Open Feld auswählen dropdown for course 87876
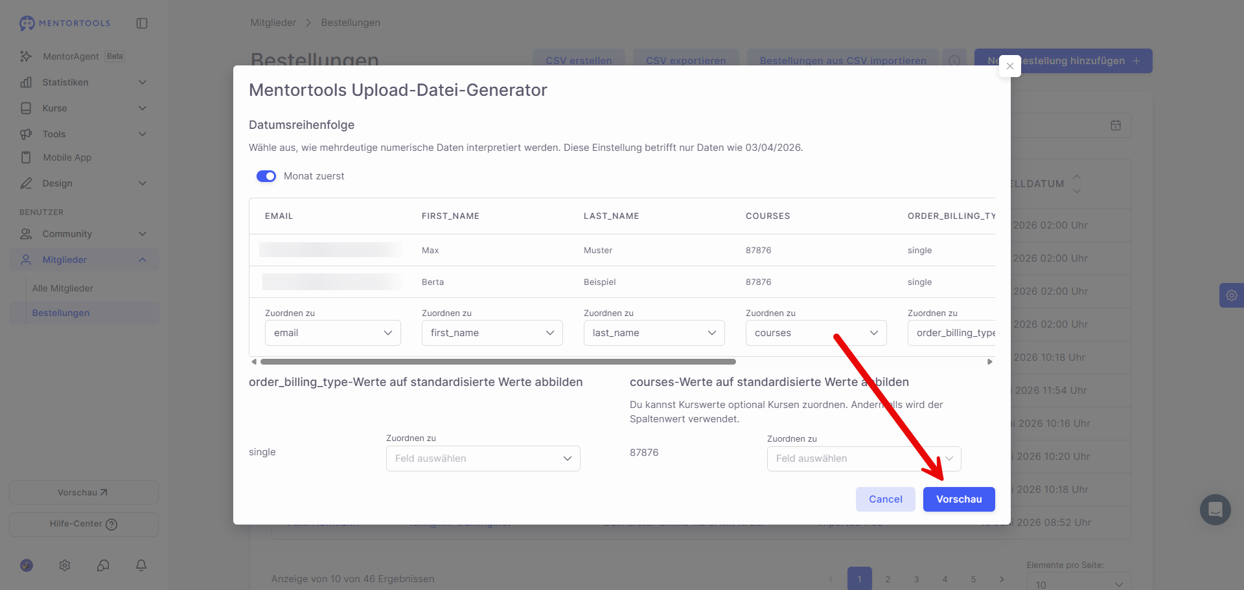The width and height of the screenshot is (1244, 590). click(864, 459)
